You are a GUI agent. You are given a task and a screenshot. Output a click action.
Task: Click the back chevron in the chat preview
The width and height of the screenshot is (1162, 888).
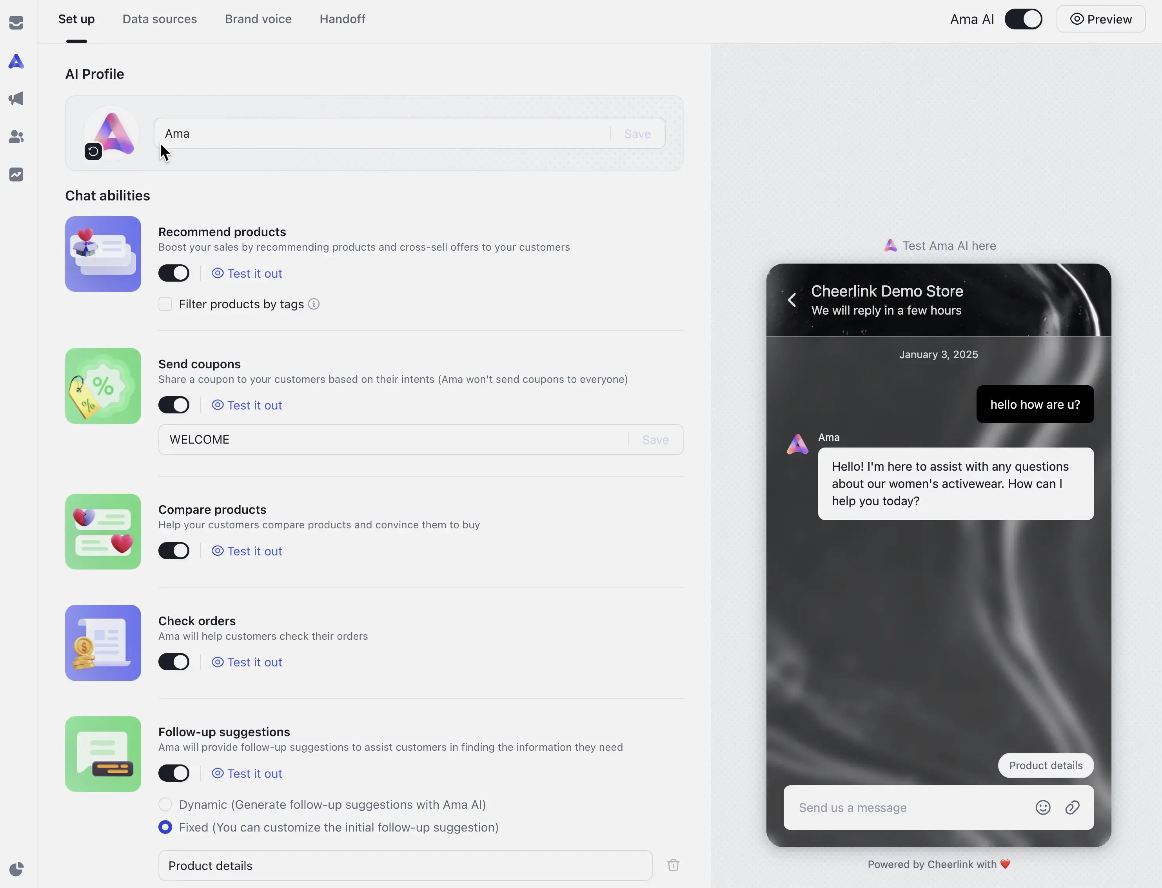[792, 300]
